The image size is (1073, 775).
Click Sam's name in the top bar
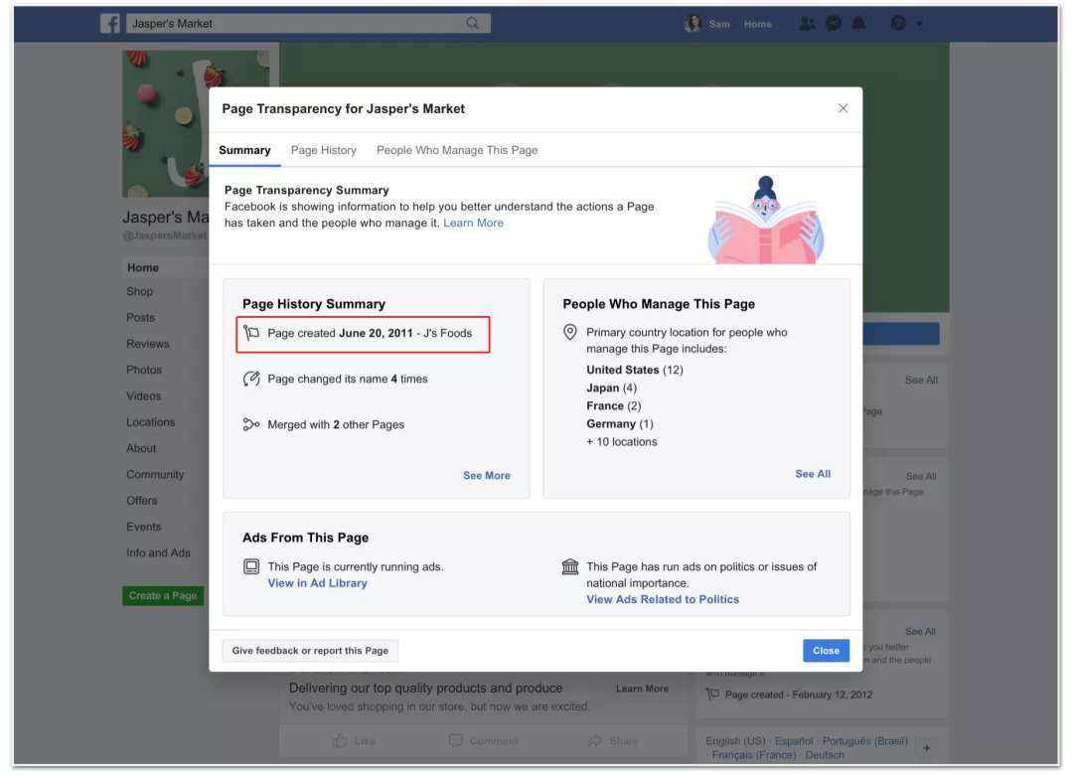coord(719,24)
